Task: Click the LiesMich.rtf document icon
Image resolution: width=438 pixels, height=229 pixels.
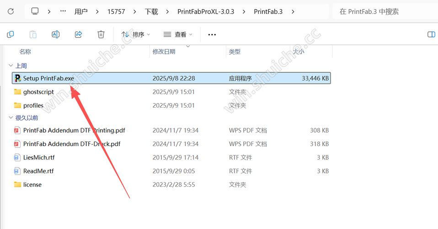Action: pyautogui.click(x=17, y=158)
